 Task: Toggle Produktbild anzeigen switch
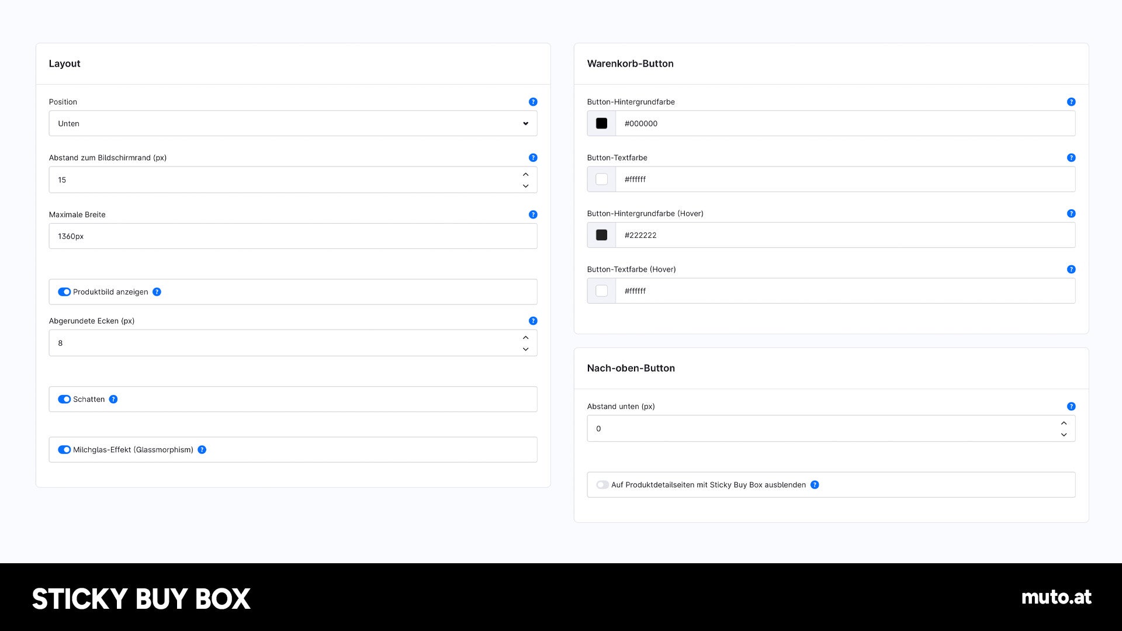coord(64,292)
